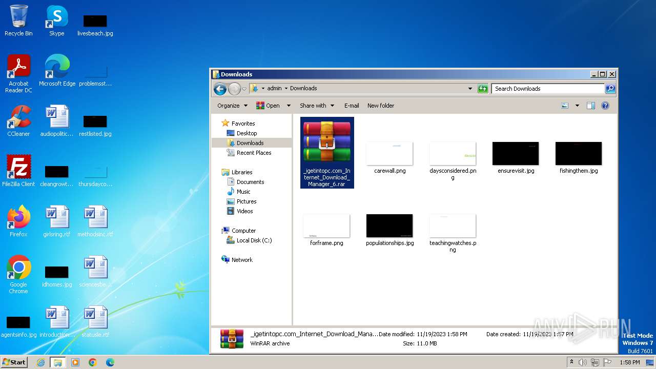
Task: Select teachingwatches.png thumbnail
Action: tap(453, 233)
